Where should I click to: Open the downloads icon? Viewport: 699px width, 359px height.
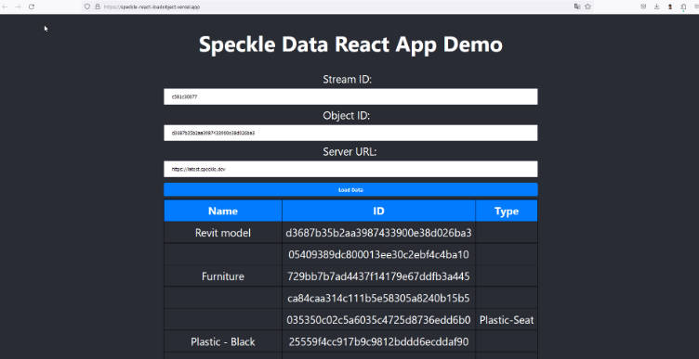coord(656,6)
